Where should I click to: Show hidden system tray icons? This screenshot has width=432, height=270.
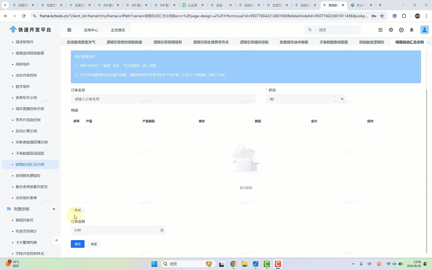coord(353,264)
